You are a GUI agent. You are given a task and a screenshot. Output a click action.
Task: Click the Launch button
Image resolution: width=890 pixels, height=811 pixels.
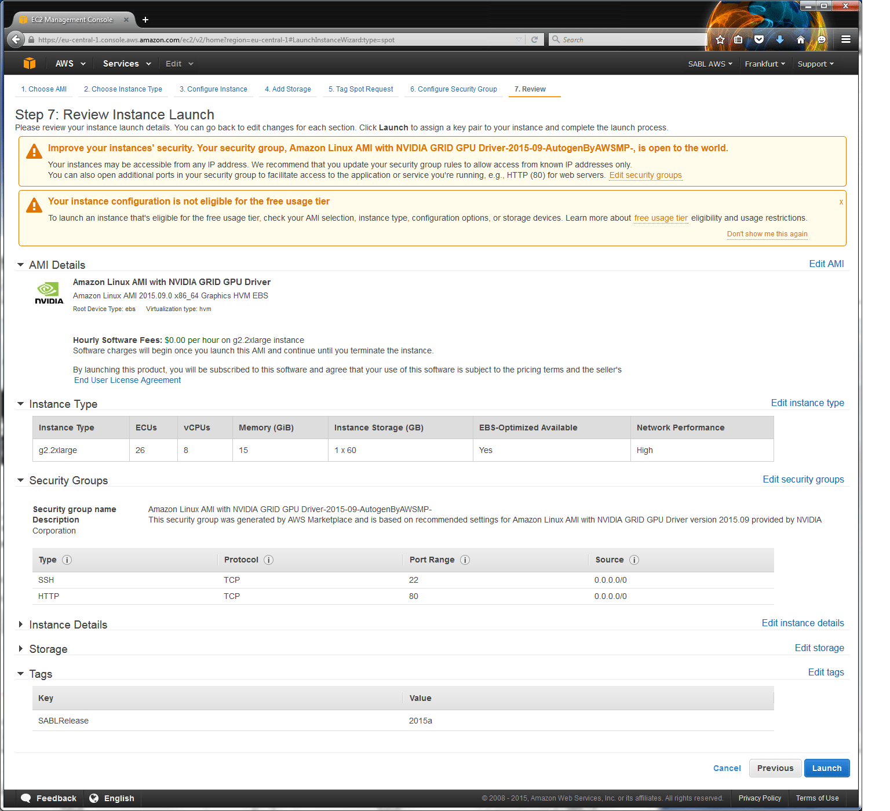point(827,768)
